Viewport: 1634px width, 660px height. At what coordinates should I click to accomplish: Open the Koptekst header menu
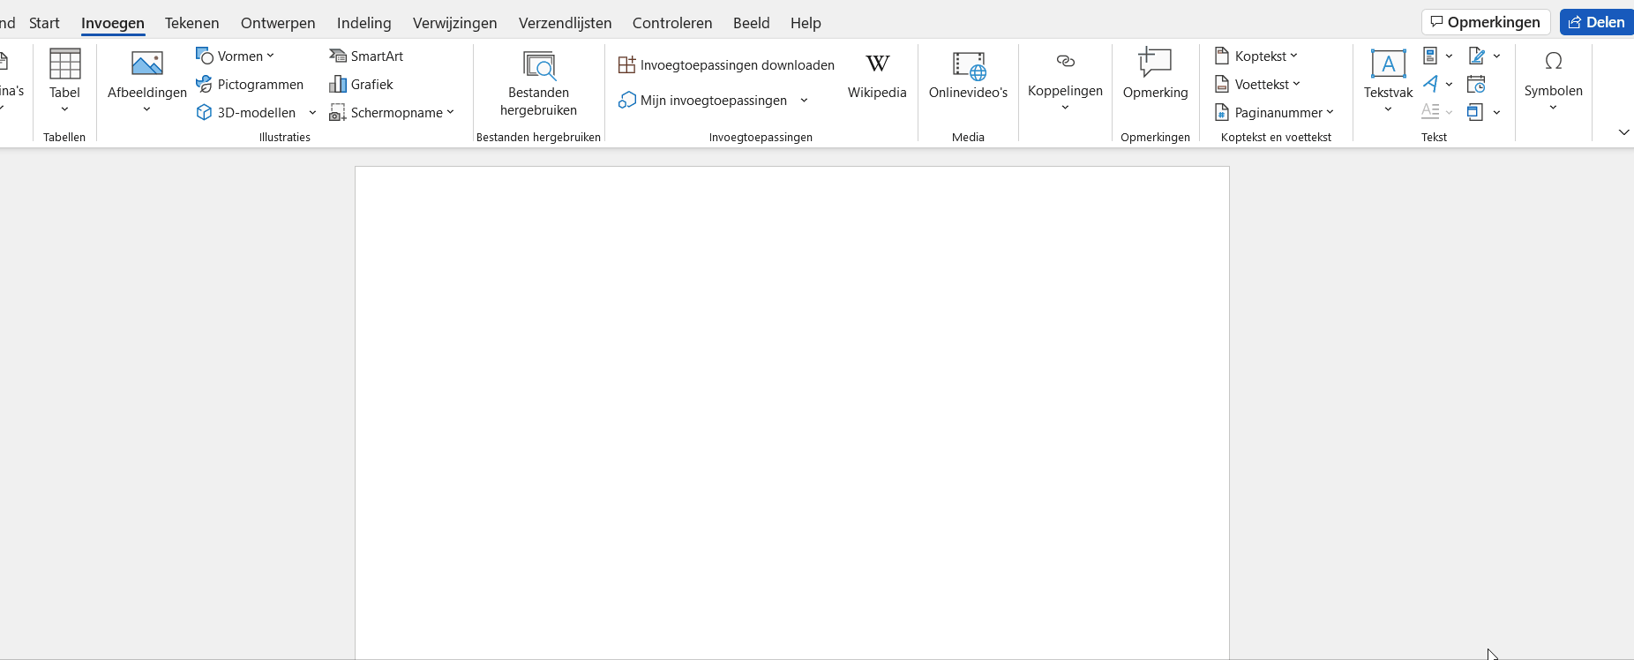click(x=1256, y=56)
